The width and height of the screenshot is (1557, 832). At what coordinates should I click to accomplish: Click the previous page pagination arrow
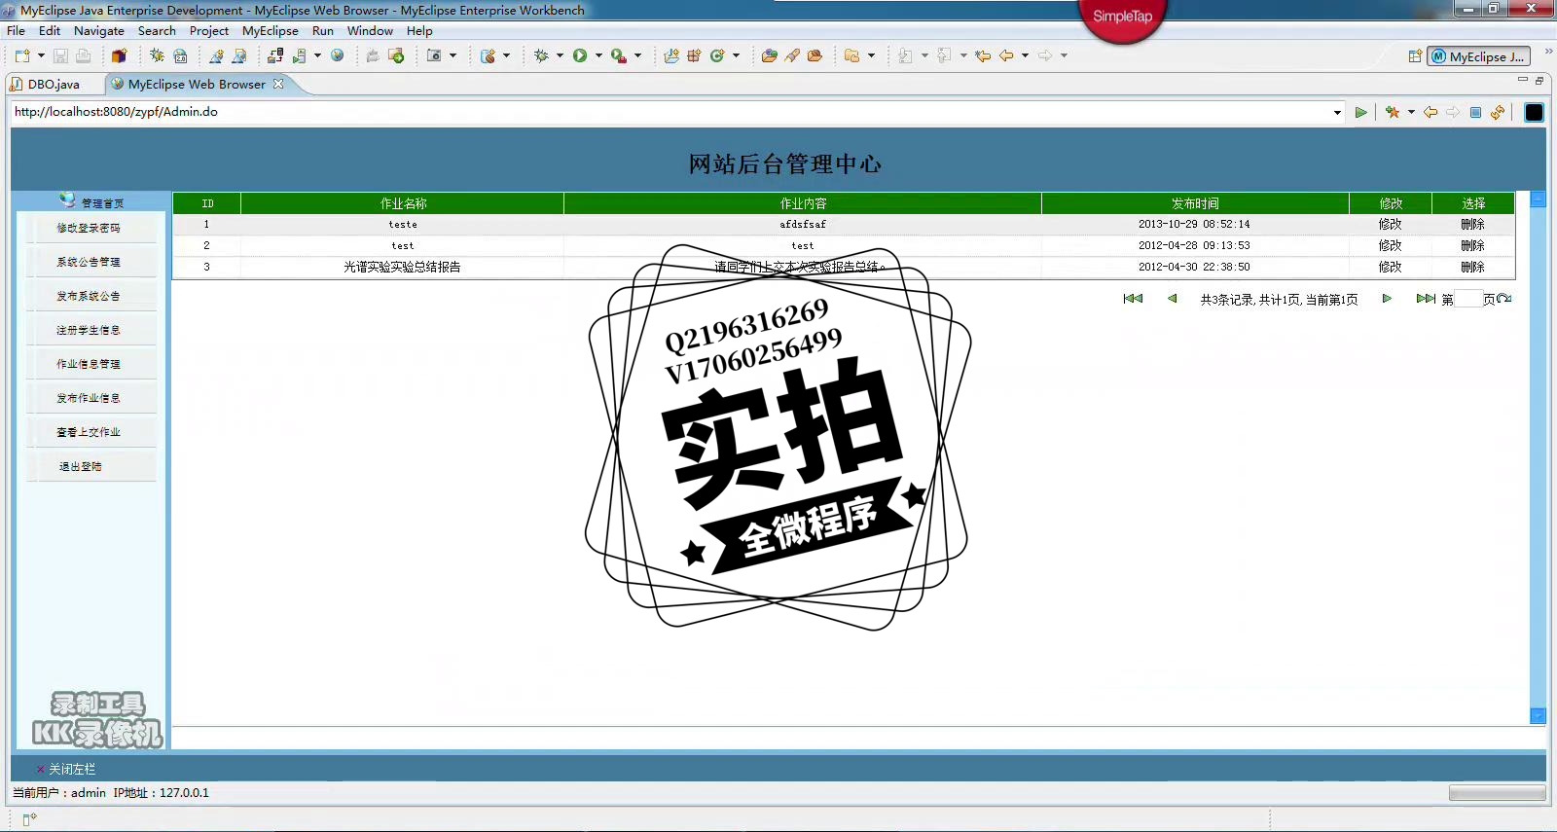pyautogui.click(x=1173, y=299)
